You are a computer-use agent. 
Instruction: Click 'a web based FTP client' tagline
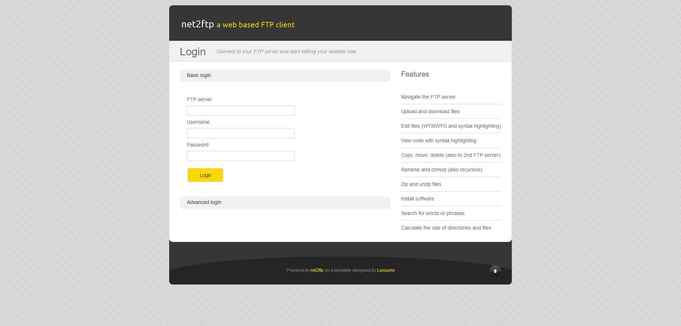click(x=256, y=25)
